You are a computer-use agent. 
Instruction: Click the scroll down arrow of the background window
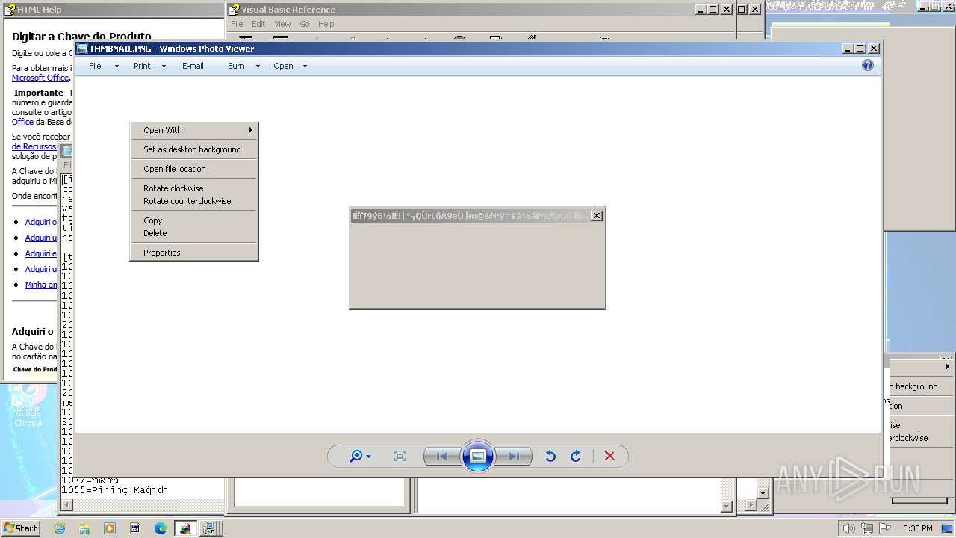(x=763, y=493)
